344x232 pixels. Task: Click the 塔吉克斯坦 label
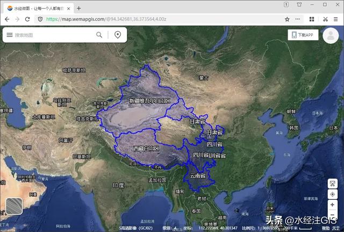pyautogui.click(x=88, y=119)
